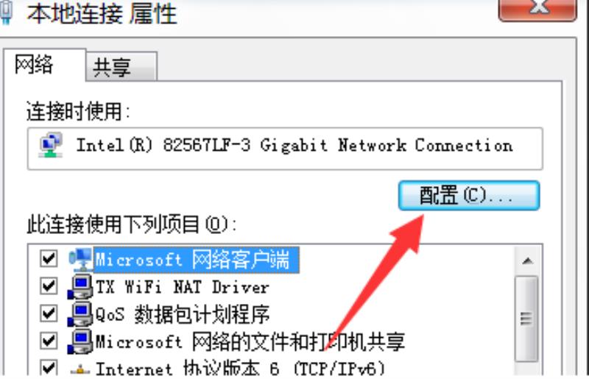
Task: Click the items list scrollbar thumb
Action: (x=526, y=319)
